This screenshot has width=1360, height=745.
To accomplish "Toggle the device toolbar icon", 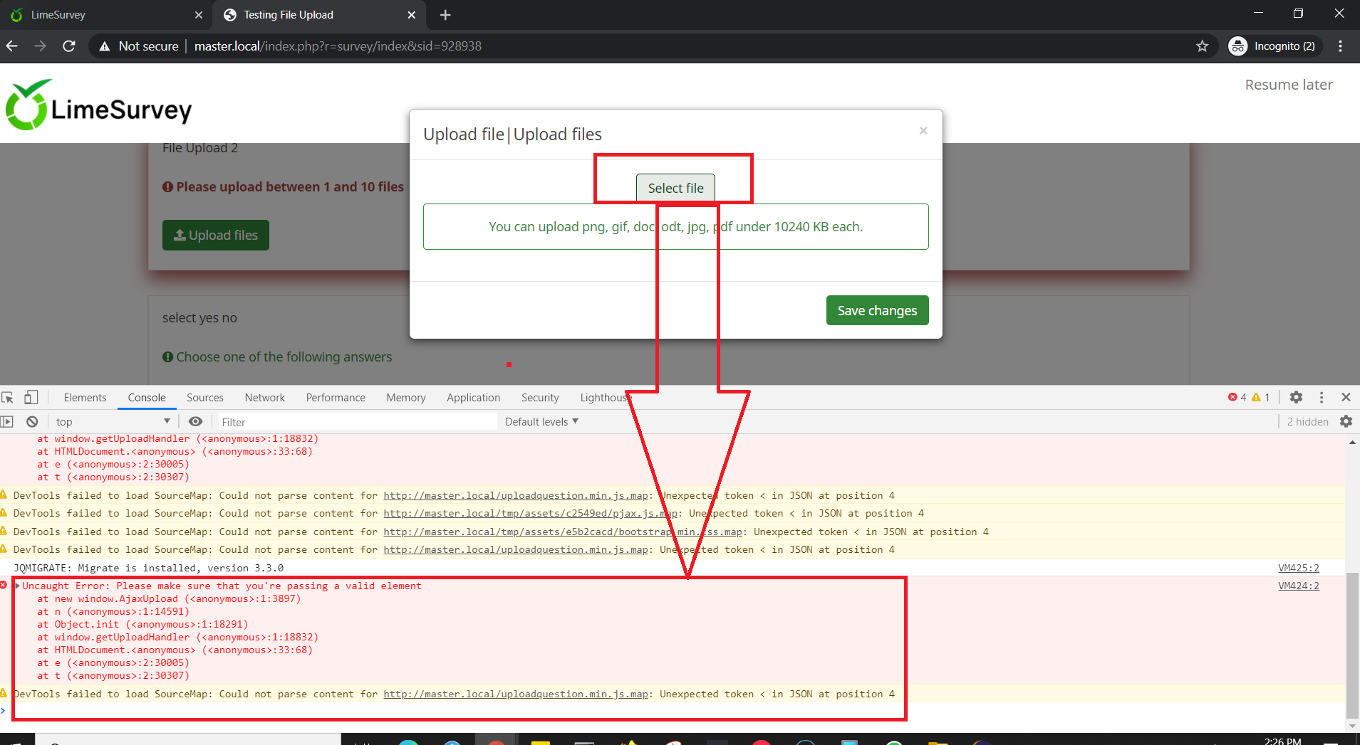I will pyautogui.click(x=31, y=397).
